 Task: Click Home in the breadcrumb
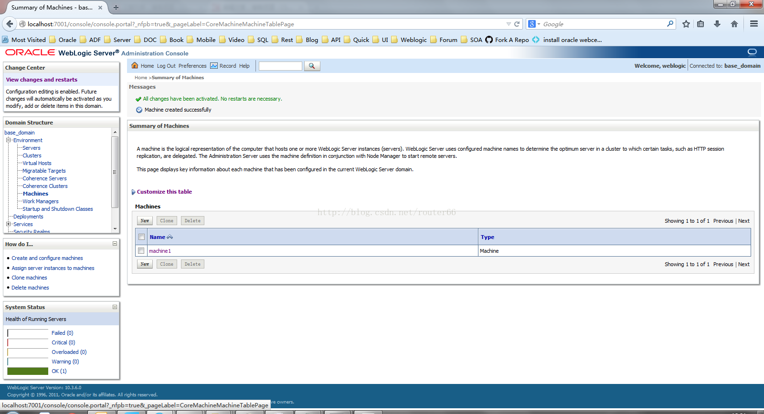141,77
